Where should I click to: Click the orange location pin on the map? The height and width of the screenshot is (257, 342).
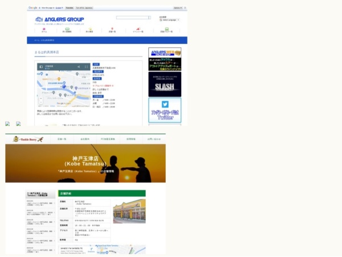click(x=59, y=79)
